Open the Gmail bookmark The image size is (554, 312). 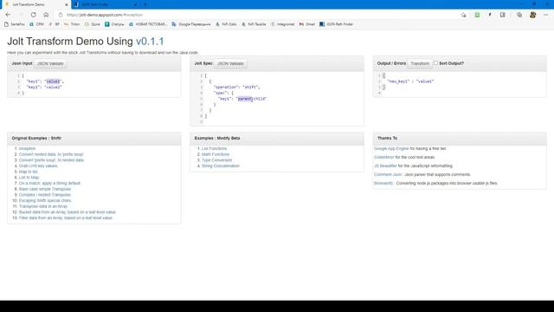coord(307,24)
